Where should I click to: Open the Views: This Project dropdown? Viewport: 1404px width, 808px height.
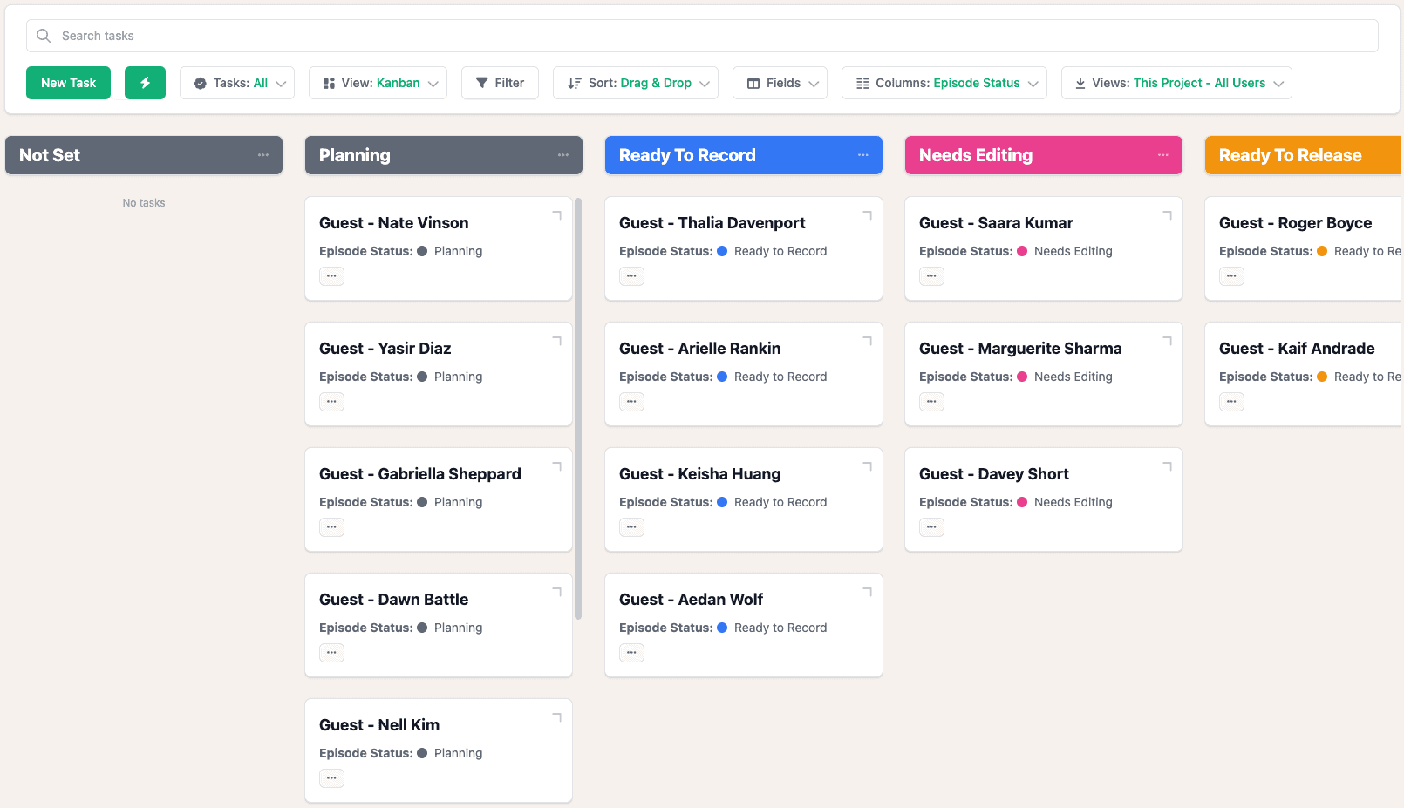click(1176, 83)
